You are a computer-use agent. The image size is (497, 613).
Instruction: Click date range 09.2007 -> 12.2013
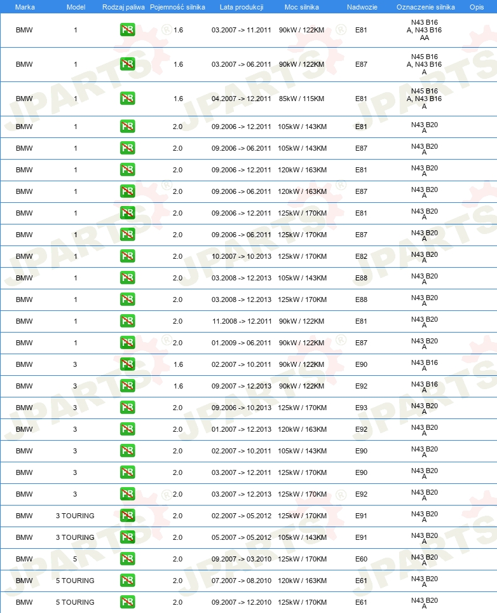point(242,386)
